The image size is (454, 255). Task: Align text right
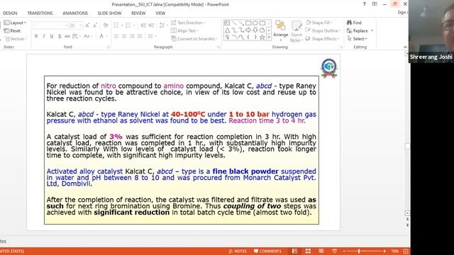[x=132, y=36]
